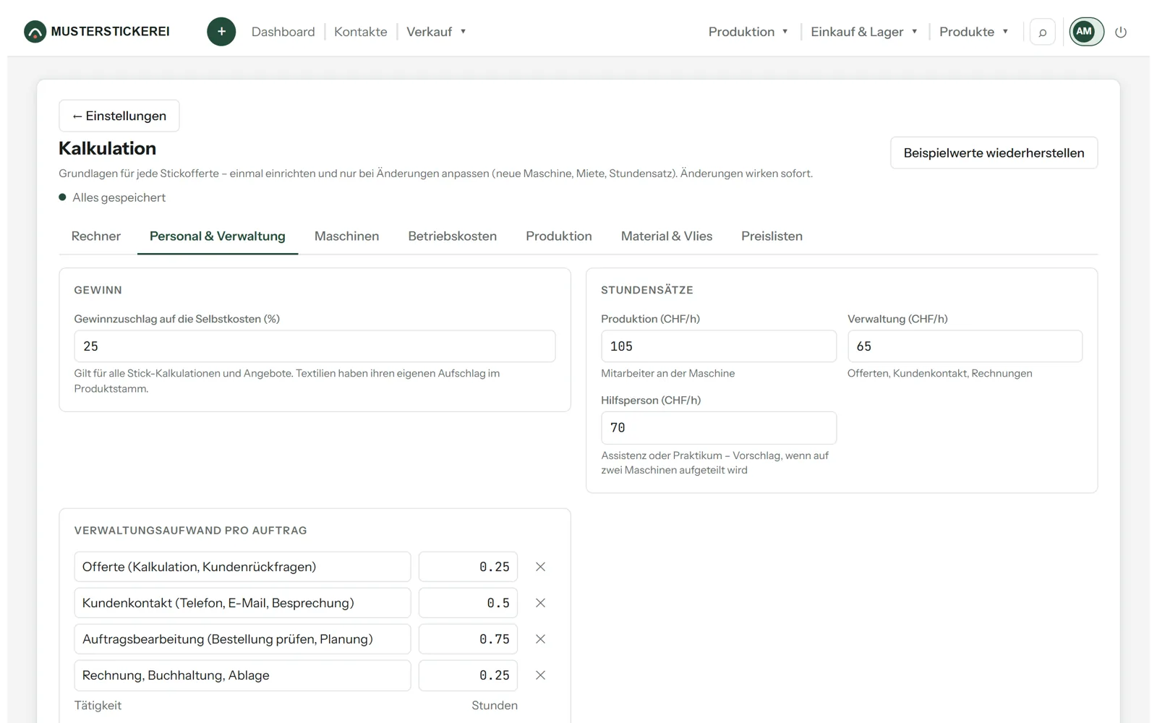Delete the Rechnung, Buchhaltung row via X
This screenshot has width=1157, height=723.
[x=540, y=675]
